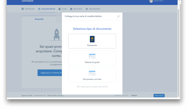
Task: Close the credit card dialog
Action: [x=118, y=16]
